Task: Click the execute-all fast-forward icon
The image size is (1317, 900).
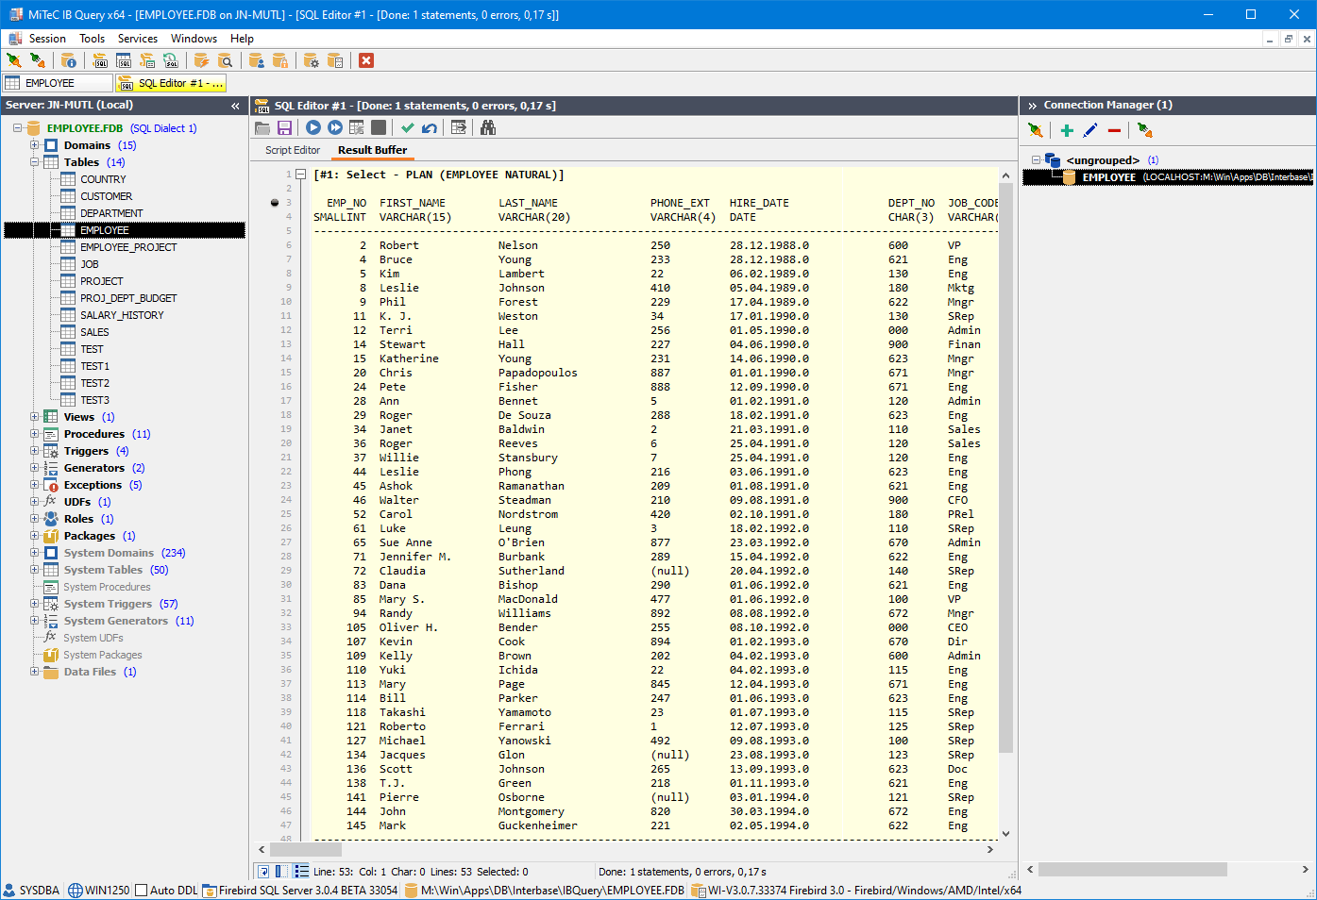Action: (335, 127)
